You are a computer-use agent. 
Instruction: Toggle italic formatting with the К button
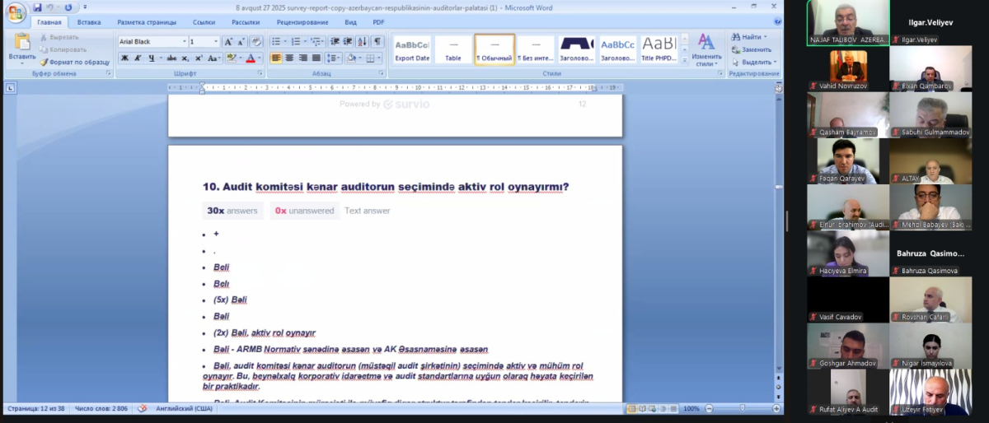click(136, 58)
